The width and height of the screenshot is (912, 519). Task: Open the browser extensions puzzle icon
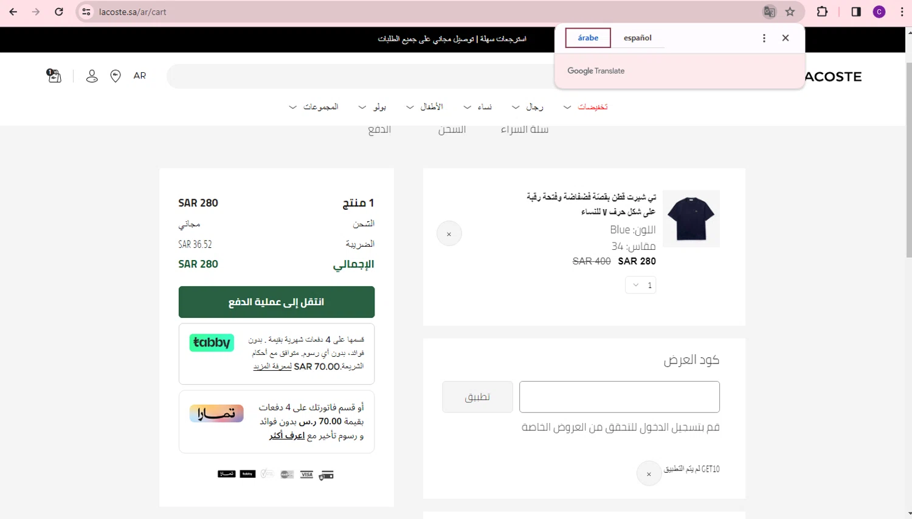point(822,12)
